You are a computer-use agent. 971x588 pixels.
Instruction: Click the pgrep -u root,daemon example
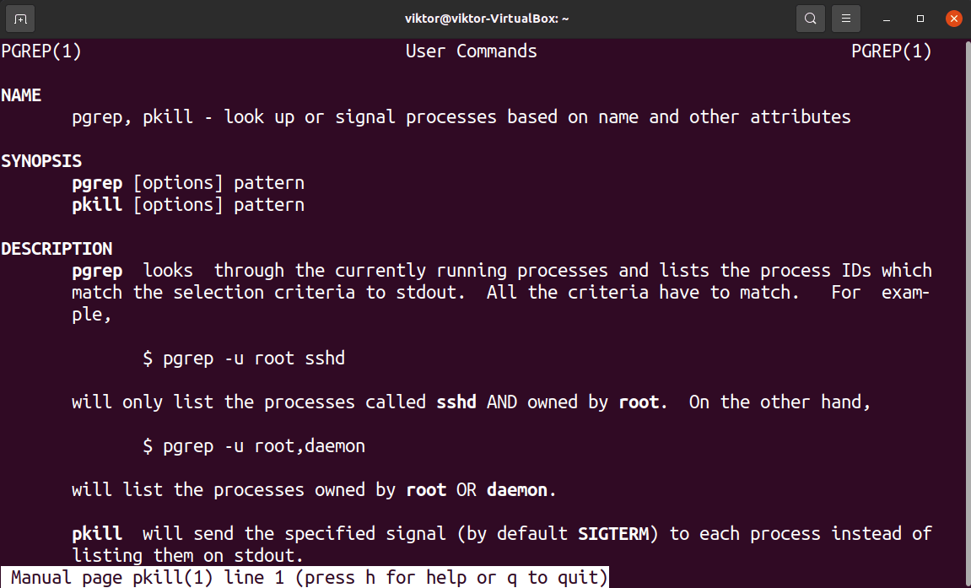tap(253, 445)
